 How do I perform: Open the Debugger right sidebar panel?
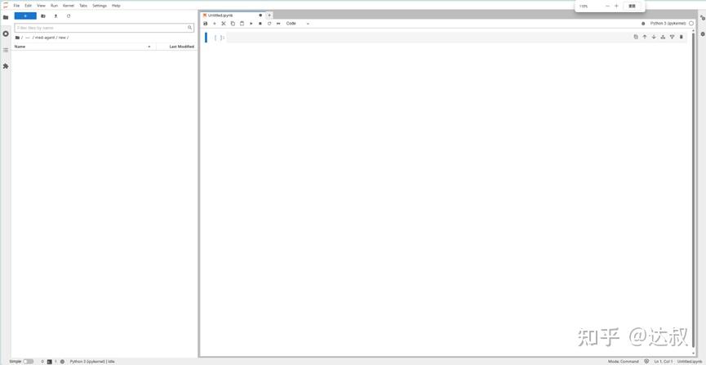tap(702, 33)
